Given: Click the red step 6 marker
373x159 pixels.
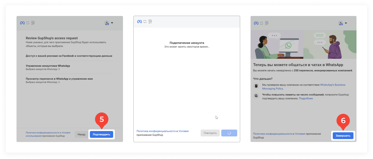Looking at the screenshot, I should tap(343, 121).
